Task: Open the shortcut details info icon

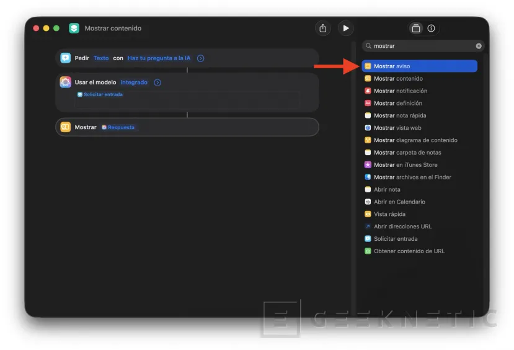Action: [x=431, y=28]
